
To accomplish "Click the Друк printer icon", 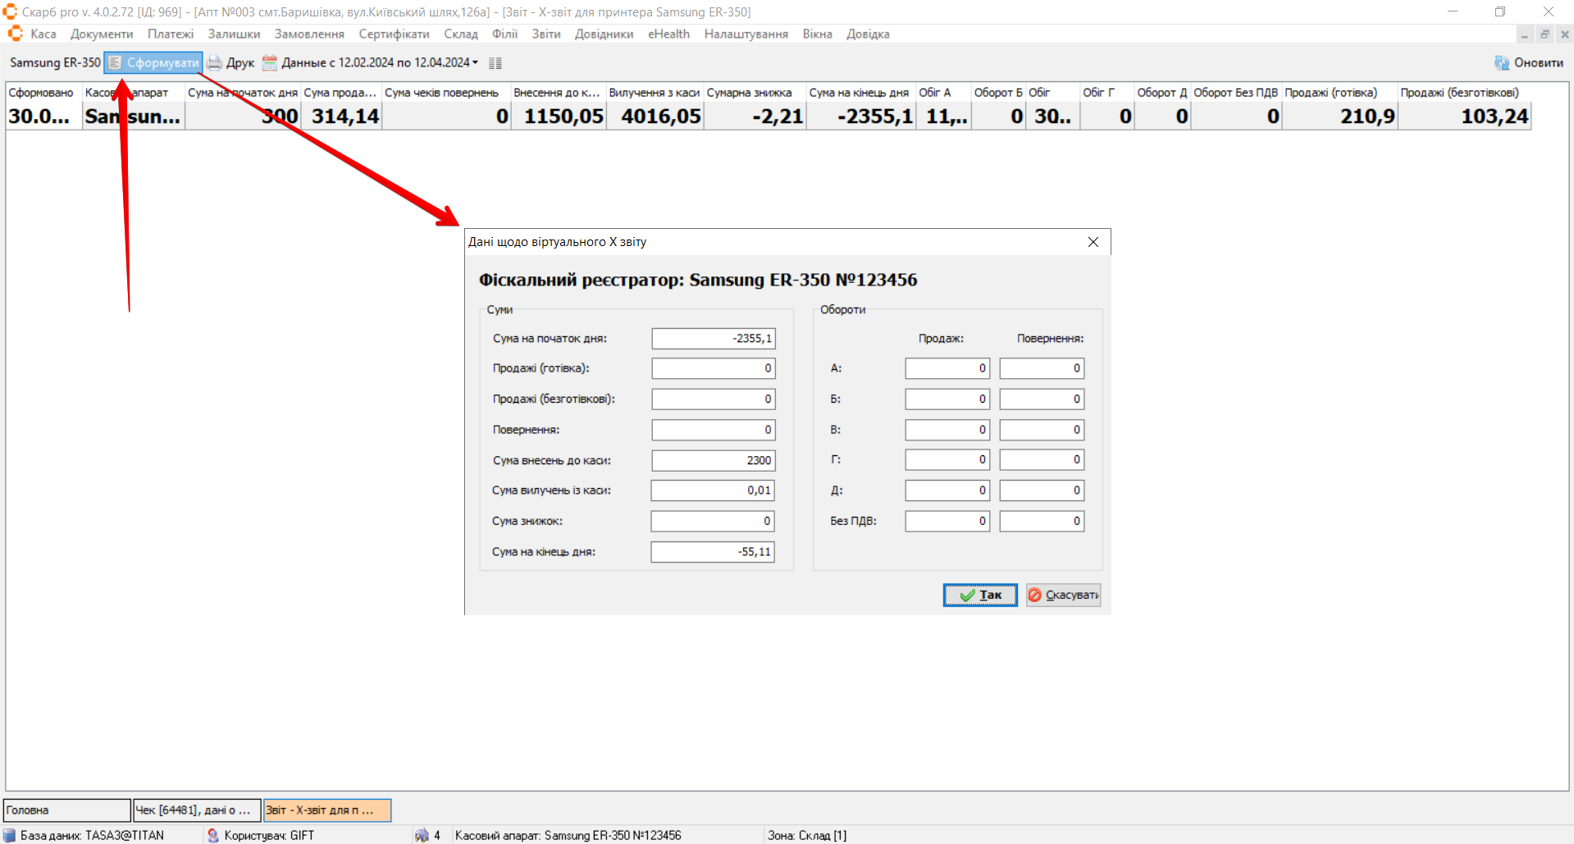I will pyautogui.click(x=215, y=63).
